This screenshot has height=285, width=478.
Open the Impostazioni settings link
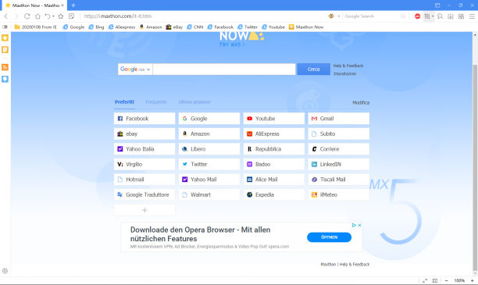pos(344,73)
